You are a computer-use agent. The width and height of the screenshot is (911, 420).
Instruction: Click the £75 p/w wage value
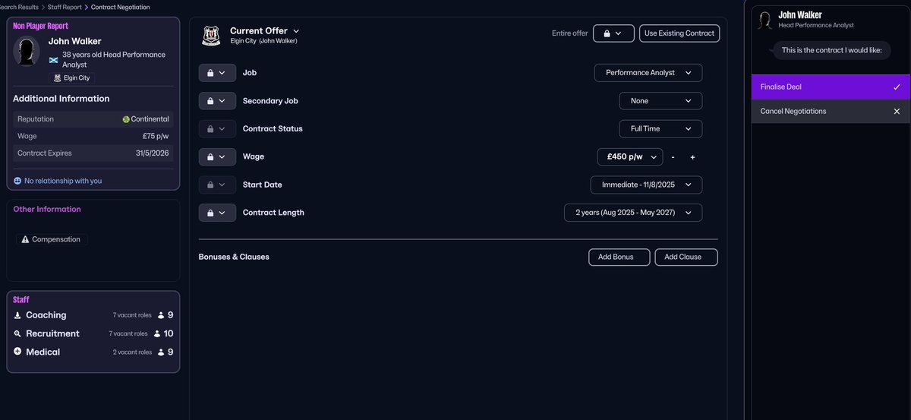coord(156,136)
